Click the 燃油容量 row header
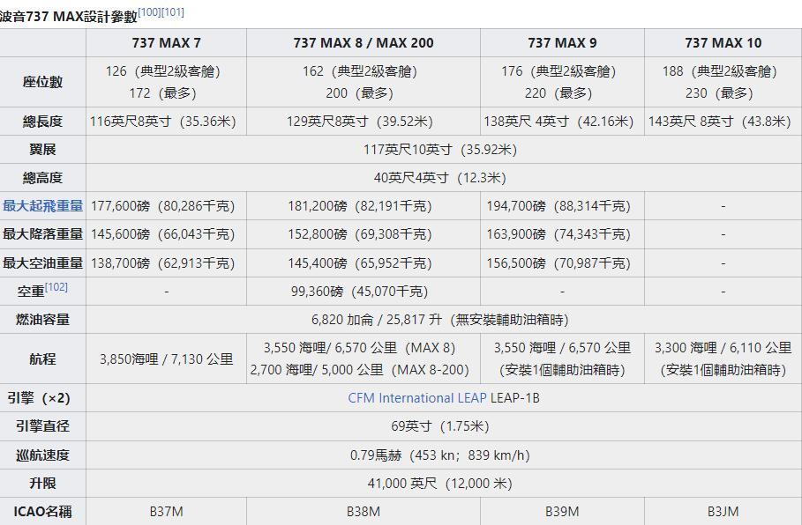 [x=42, y=320]
